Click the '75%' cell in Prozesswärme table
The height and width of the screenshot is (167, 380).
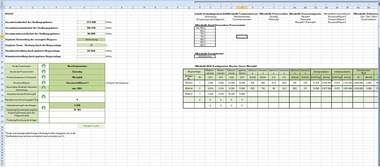[x=200, y=37]
